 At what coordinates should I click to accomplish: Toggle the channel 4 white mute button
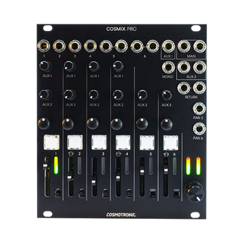click(123, 142)
